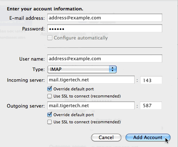Viewport: 178px width, 147px height.
Task: Click the Outgoing server address field
Action: [x=91, y=105]
